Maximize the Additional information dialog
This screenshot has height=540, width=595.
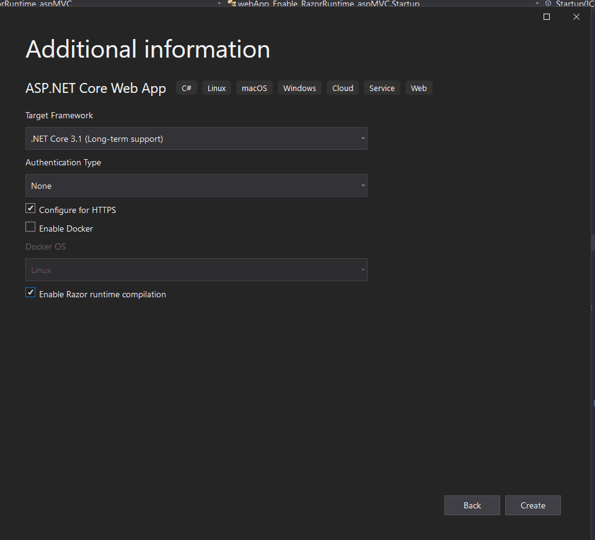coord(547,17)
